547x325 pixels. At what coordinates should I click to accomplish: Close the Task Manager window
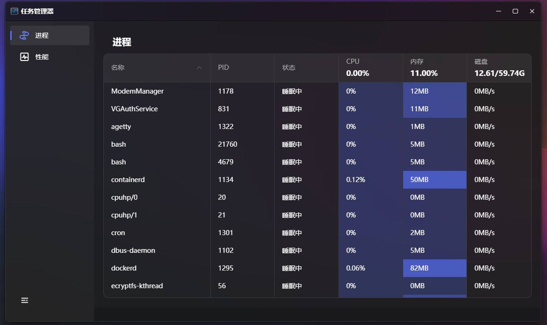point(532,11)
